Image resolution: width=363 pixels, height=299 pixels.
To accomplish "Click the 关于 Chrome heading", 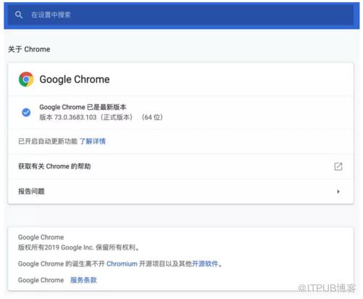I will click(x=29, y=49).
